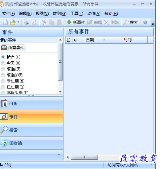Expand the toolbar overflow options arrow
This screenshot has width=160, height=169.
click(x=153, y=24)
